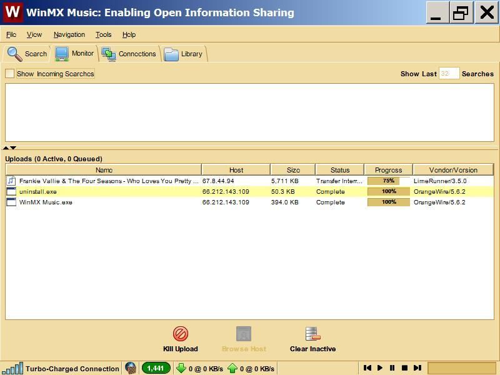This screenshot has width=500, height=375.
Task: Collapse pane using the up arrow on divider
Action: tap(6, 147)
